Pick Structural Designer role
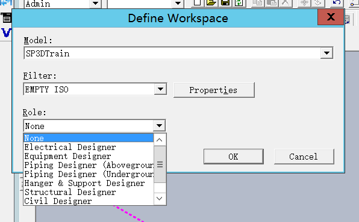The image size is (359, 222). (89, 192)
